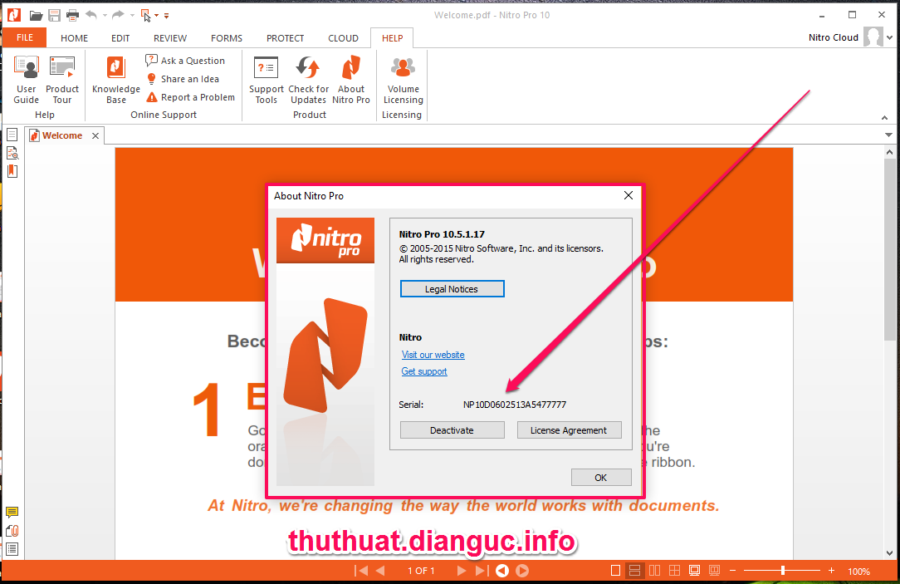Click the Legal Notices button
This screenshot has width=900, height=584.
tap(452, 289)
